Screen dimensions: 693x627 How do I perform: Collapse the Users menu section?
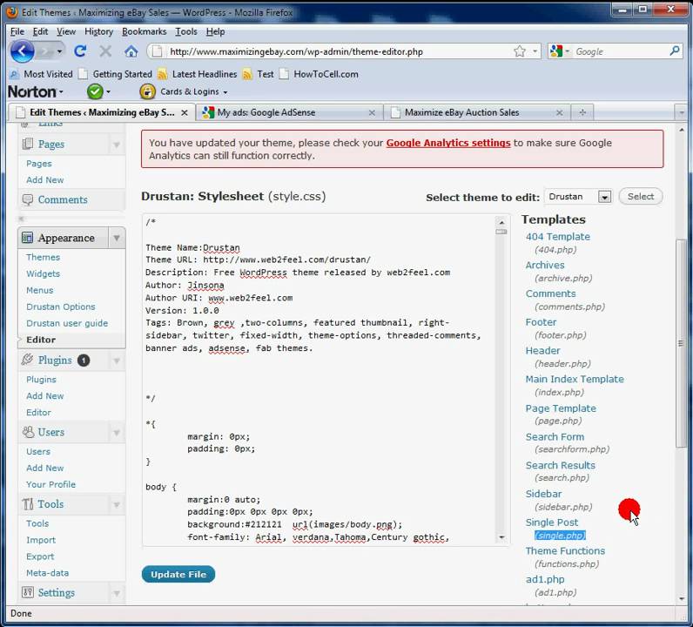pos(117,433)
